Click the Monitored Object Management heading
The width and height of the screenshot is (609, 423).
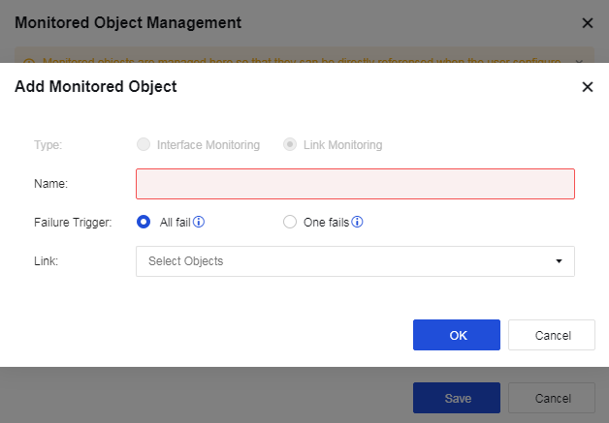click(128, 22)
